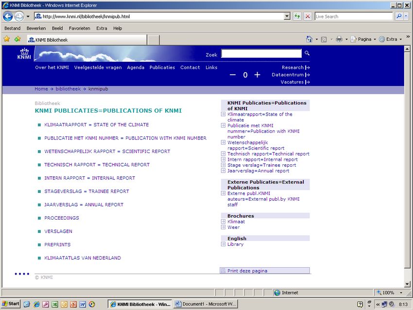413x310 pixels.
Task: Open Klimaatatlas van Nederland link
Action: pyautogui.click(x=83, y=258)
